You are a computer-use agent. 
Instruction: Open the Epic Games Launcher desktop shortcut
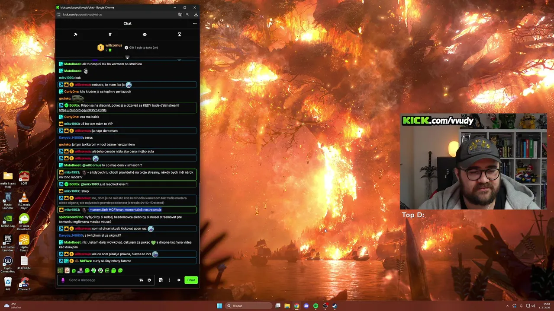coord(8,243)
